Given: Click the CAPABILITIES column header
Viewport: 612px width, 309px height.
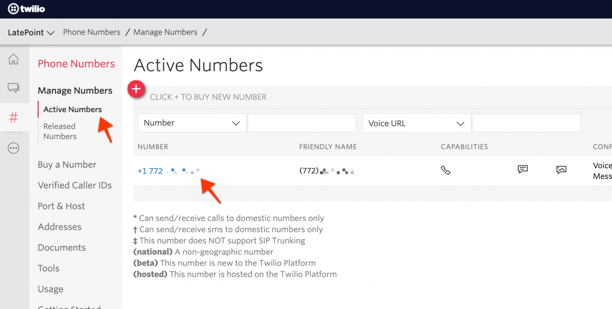Looking at the screenshot, I should point(464,147).
